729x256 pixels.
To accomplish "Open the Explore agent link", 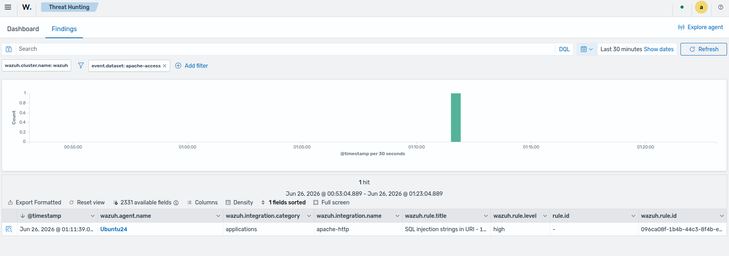I will [701, 27].
